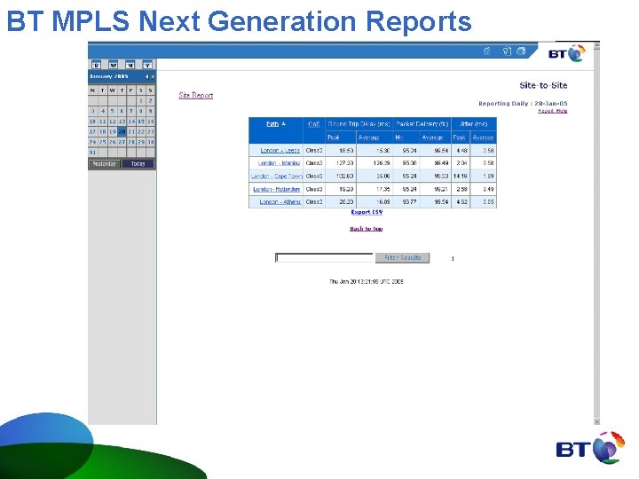Click the print icon in blue header
This screenshot has width=639, height=479.
[x=521, y=51]
